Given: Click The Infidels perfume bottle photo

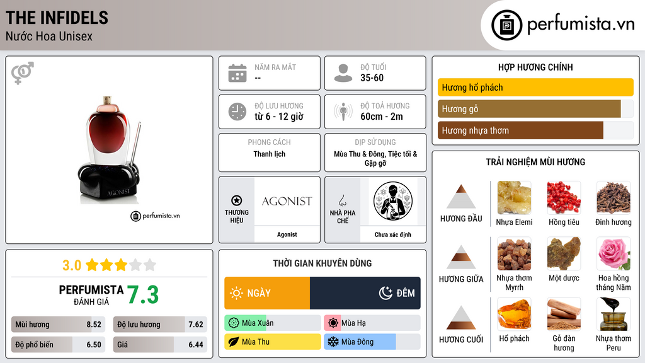Looking at the screenshot, I should click(x=109, y=150).
